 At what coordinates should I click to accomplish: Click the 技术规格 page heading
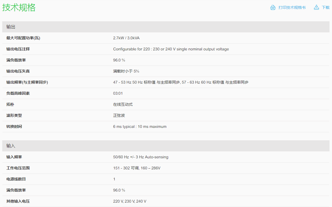click(19, 7)
